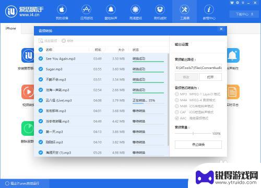This screenshot has width=261, height=188.
Task: Select the 沧海一声笑.mp3 file name
Action: point(57,90)
